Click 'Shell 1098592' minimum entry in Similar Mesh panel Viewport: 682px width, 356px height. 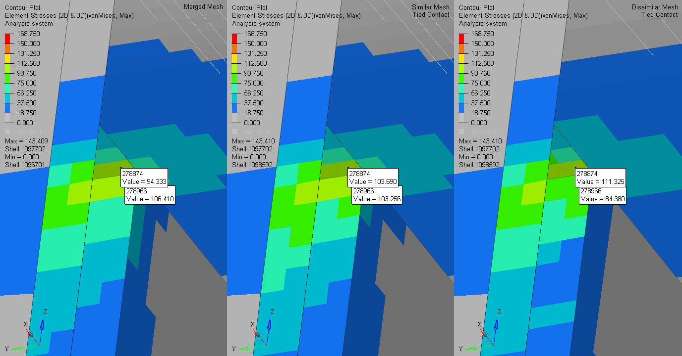252,165
